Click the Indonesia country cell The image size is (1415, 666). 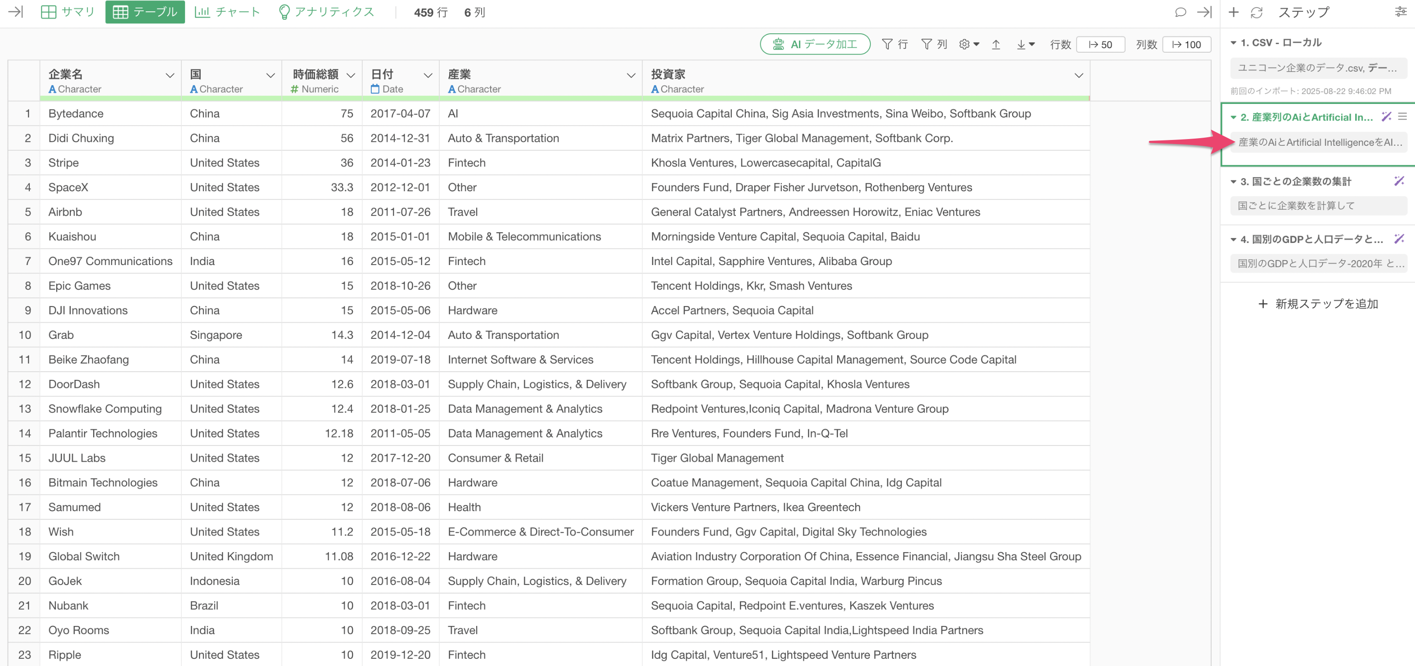[x=231, y=581]
